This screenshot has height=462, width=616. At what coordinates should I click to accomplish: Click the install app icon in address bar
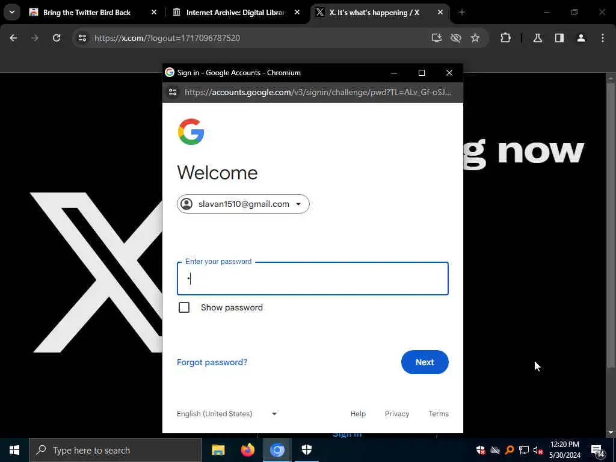click(x=437, y=38)
